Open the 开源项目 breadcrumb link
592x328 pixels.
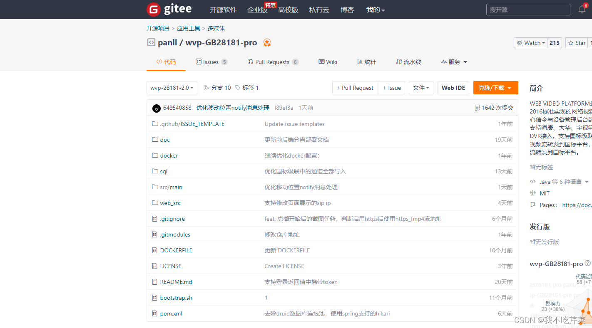point(158,28)
